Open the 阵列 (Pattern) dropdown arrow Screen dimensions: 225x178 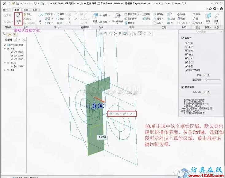tap(163, 23)
